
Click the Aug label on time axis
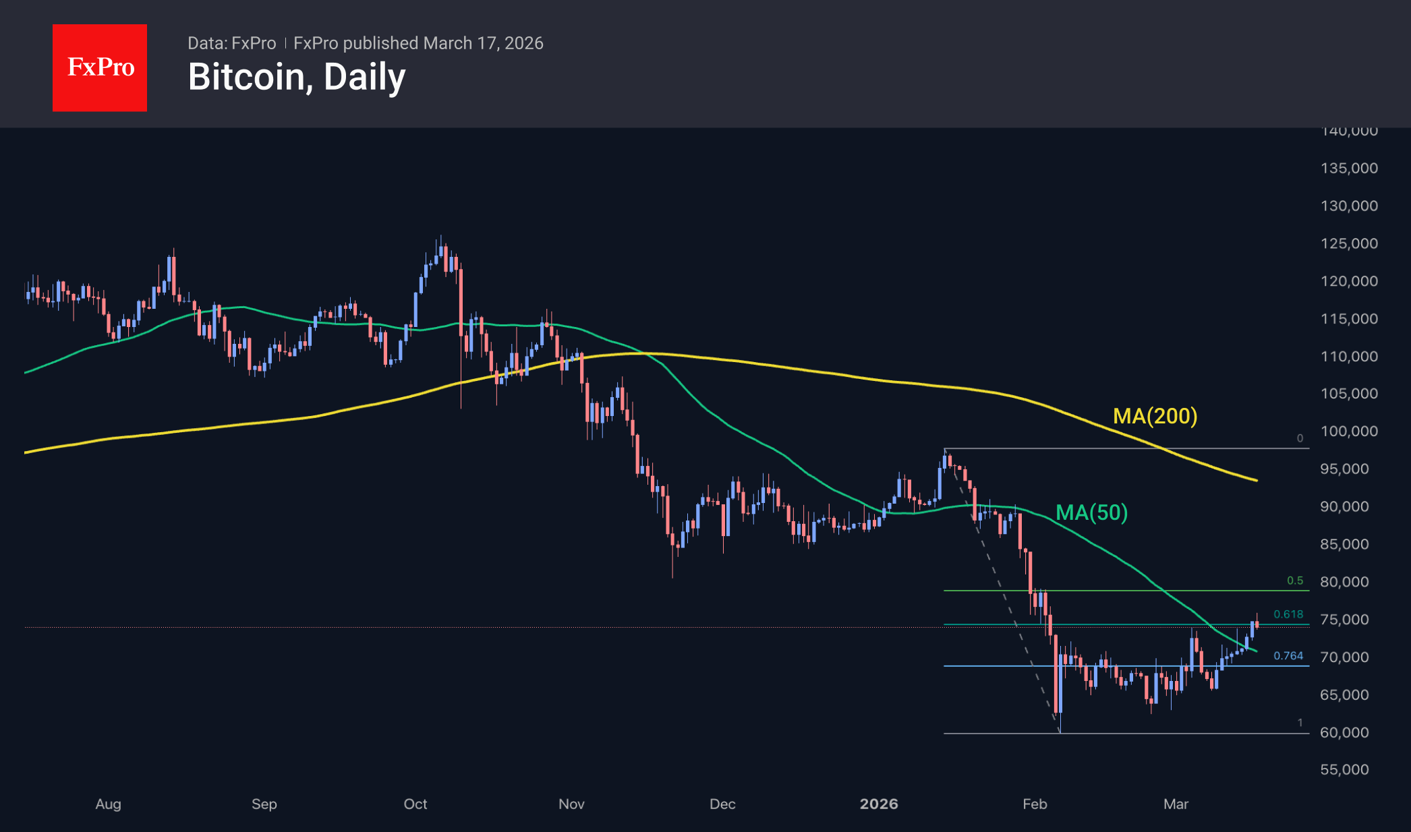(x=108, y=804)
